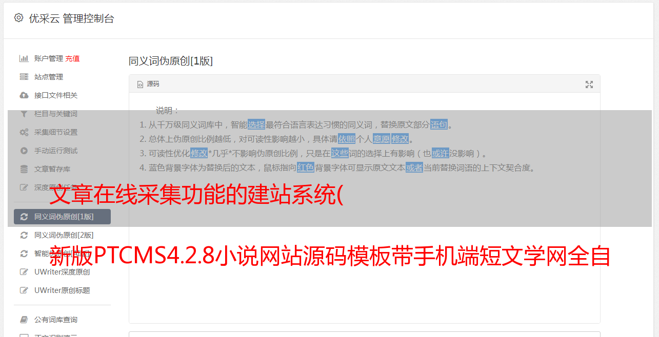This screenshot has width=659, height=337.
Task: Click the 接口文件相关 cloud upload icon
Action: point(24,95)
